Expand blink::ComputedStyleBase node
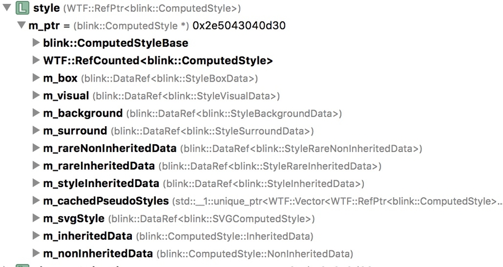This screenshot has height=267, width=503. [36, 43]
